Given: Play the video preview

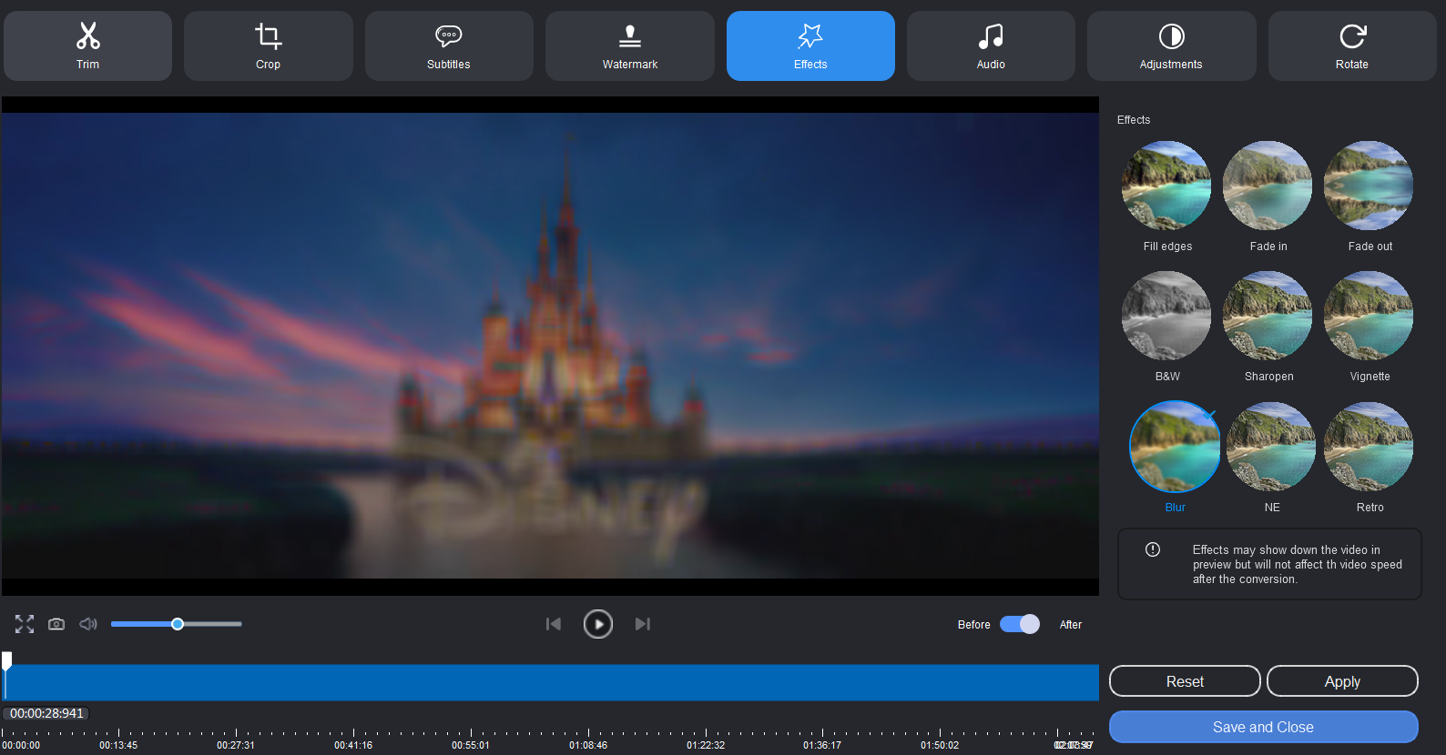Looking at the screenshot, I should tap(598, 624).
